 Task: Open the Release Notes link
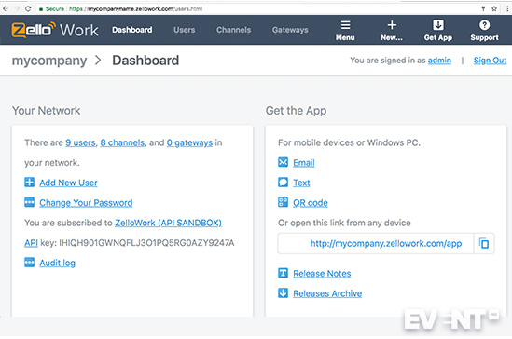pyautogui.click(x=322, y=274)
